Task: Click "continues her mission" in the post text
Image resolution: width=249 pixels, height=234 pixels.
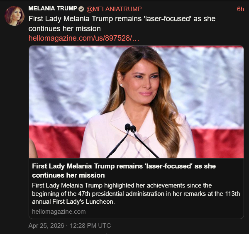Action: [x=64, y=29]
